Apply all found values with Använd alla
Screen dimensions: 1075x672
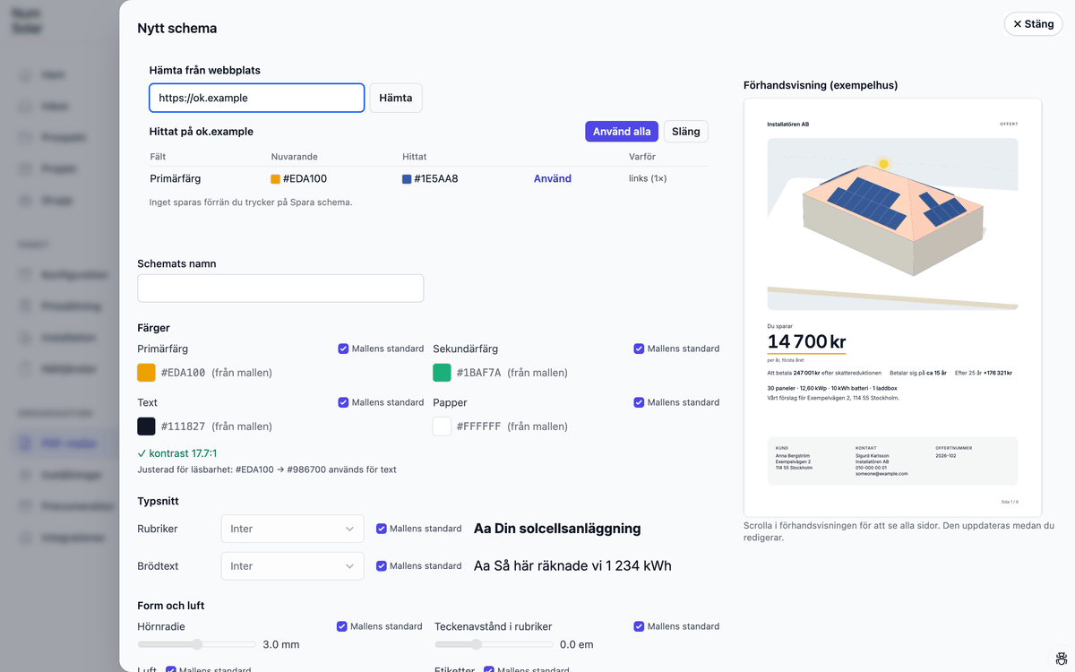[623, 132]
